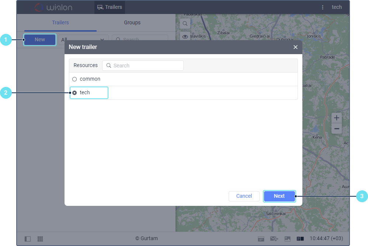
Task: Zoom in the map with plus button
Action: (x=337, y=118)
